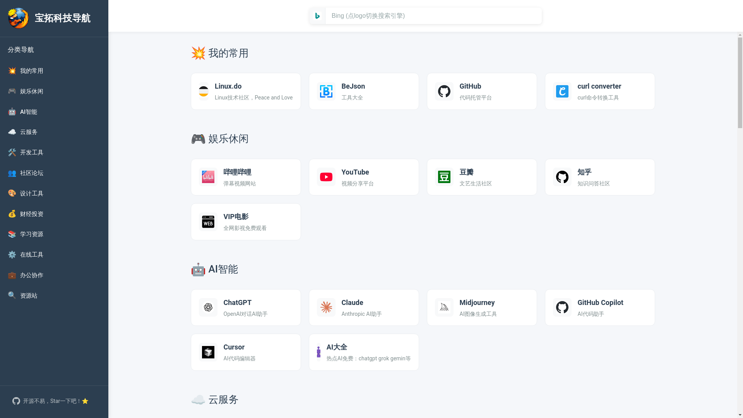Click the 宝拓科技导航 site logo
This screenshot has height=418, width=743.
point(18,18)
